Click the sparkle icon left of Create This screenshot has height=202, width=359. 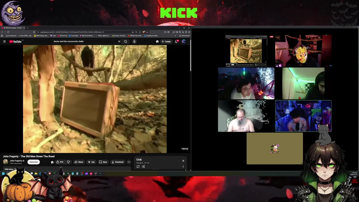(x=157, y=42)
